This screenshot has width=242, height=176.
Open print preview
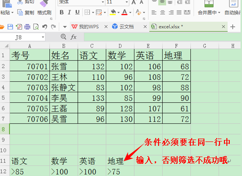(36, 27)
